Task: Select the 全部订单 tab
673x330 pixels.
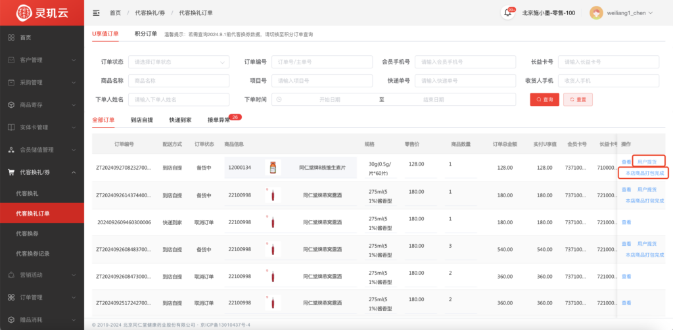Action: 103,120
